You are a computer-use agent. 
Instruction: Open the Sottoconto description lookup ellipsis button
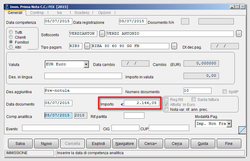(x=239, y=34)
